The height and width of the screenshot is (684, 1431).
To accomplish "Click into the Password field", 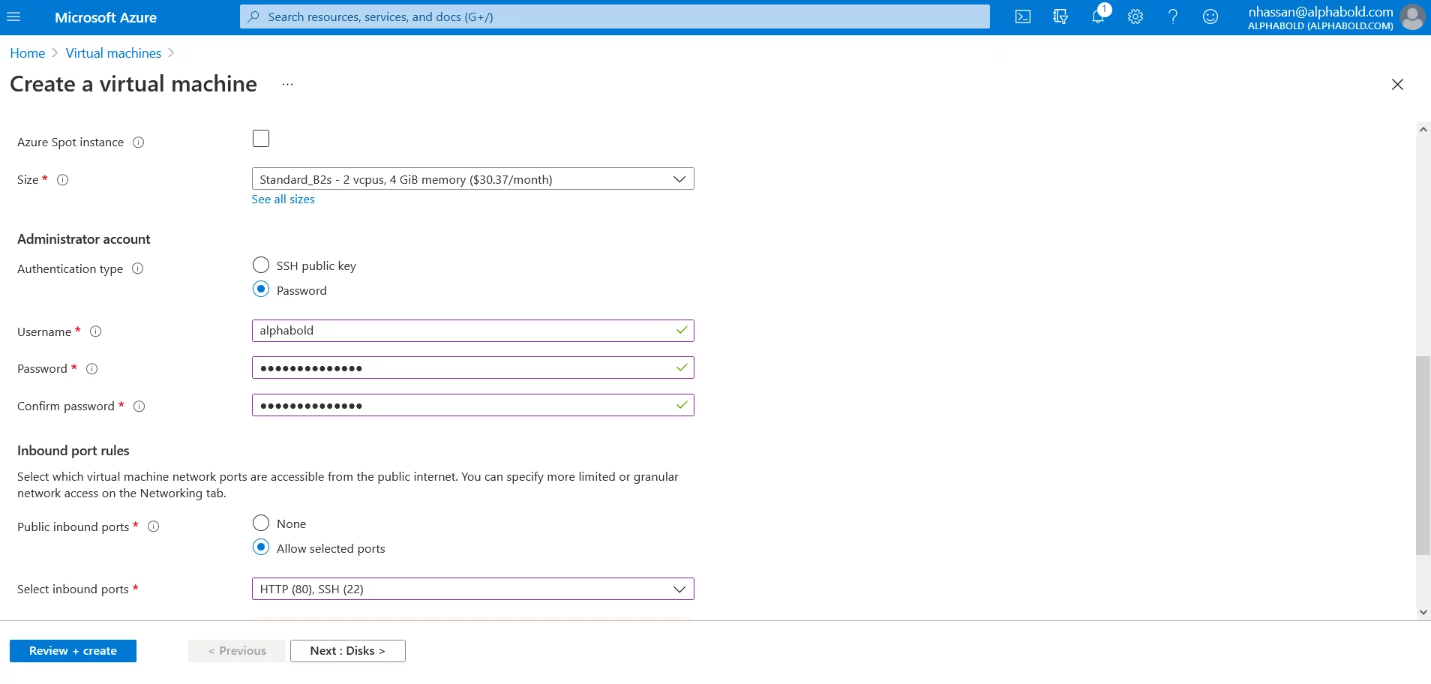I will click(473, 367).
